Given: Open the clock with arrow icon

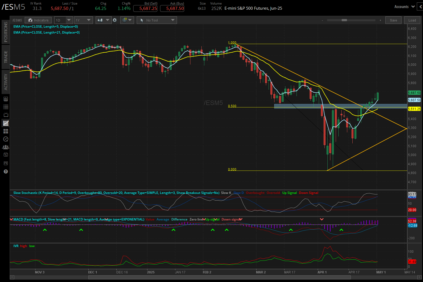Looking at the screenshot, I should coord(6,139).
